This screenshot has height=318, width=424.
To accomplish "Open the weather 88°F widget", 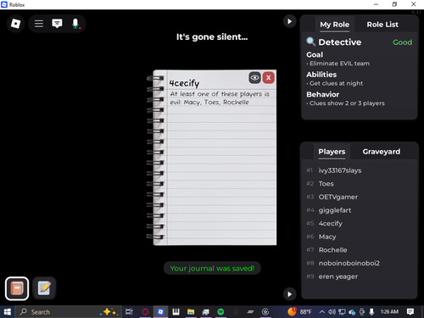I will coord(299,312).
